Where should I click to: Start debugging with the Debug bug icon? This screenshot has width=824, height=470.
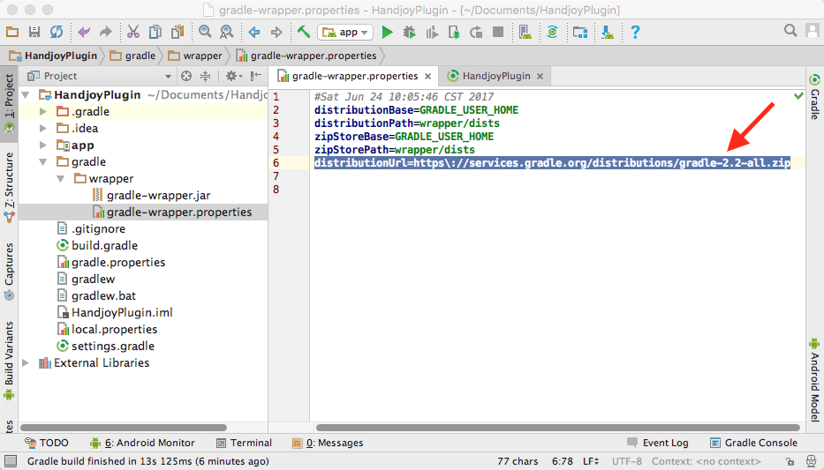coord(409,33)
